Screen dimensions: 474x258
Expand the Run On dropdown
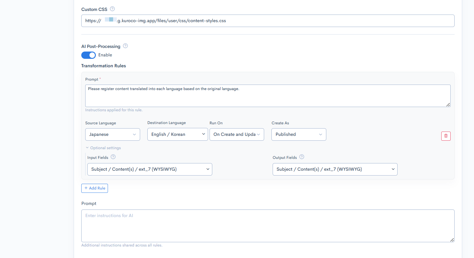tap(237, 134)
